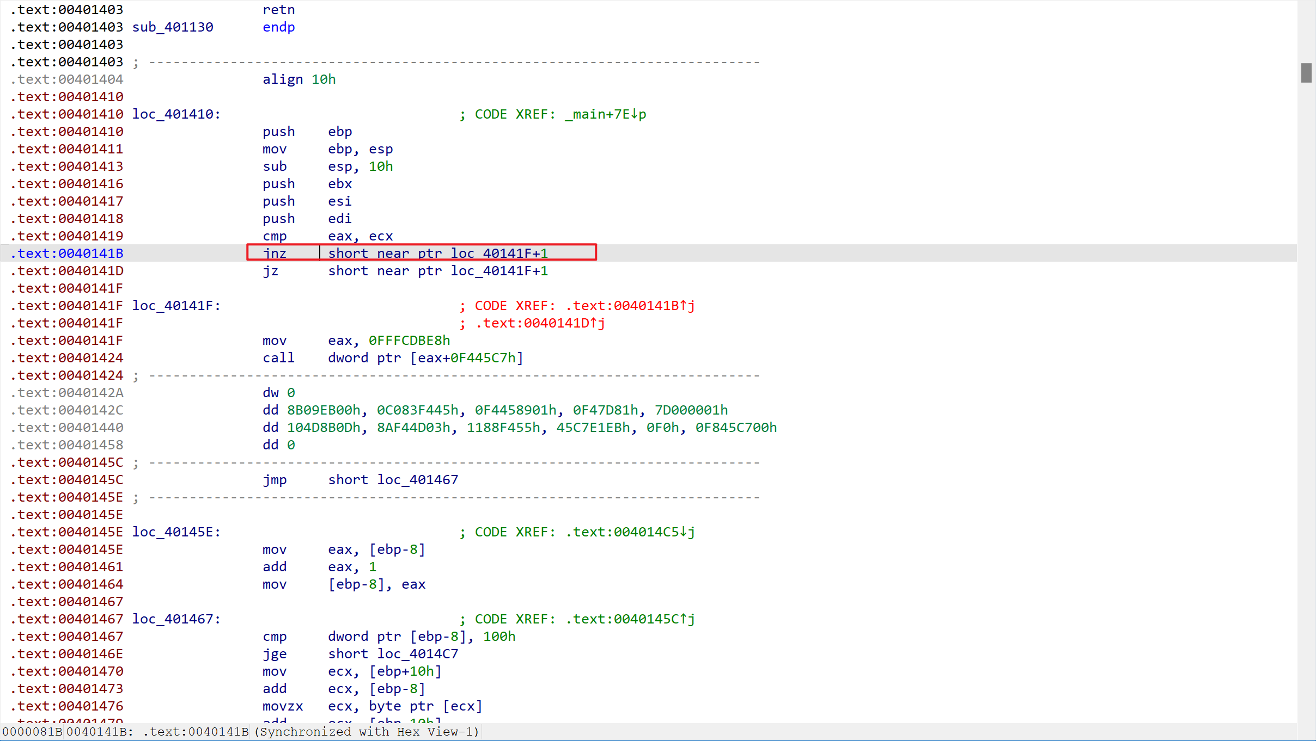This screenshot has height=741, width=1316.
Task: Follow the CODE XREF _main+7E reference
Action: pyautogui.click(x=605, y=114)
